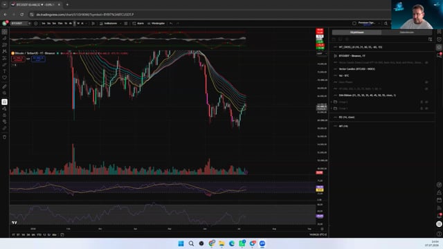This screenshot has width=443, height=249.
Task: Expand Indikatoren favorites dropdown arrow
Action: point(120,24)
